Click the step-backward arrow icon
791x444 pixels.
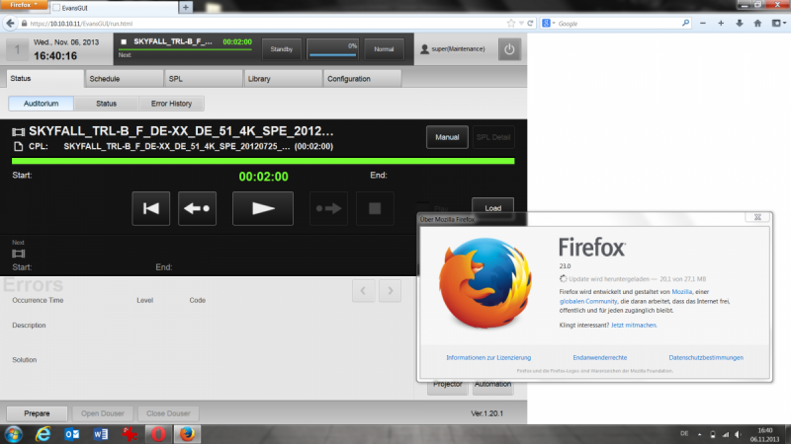point(198,208)
